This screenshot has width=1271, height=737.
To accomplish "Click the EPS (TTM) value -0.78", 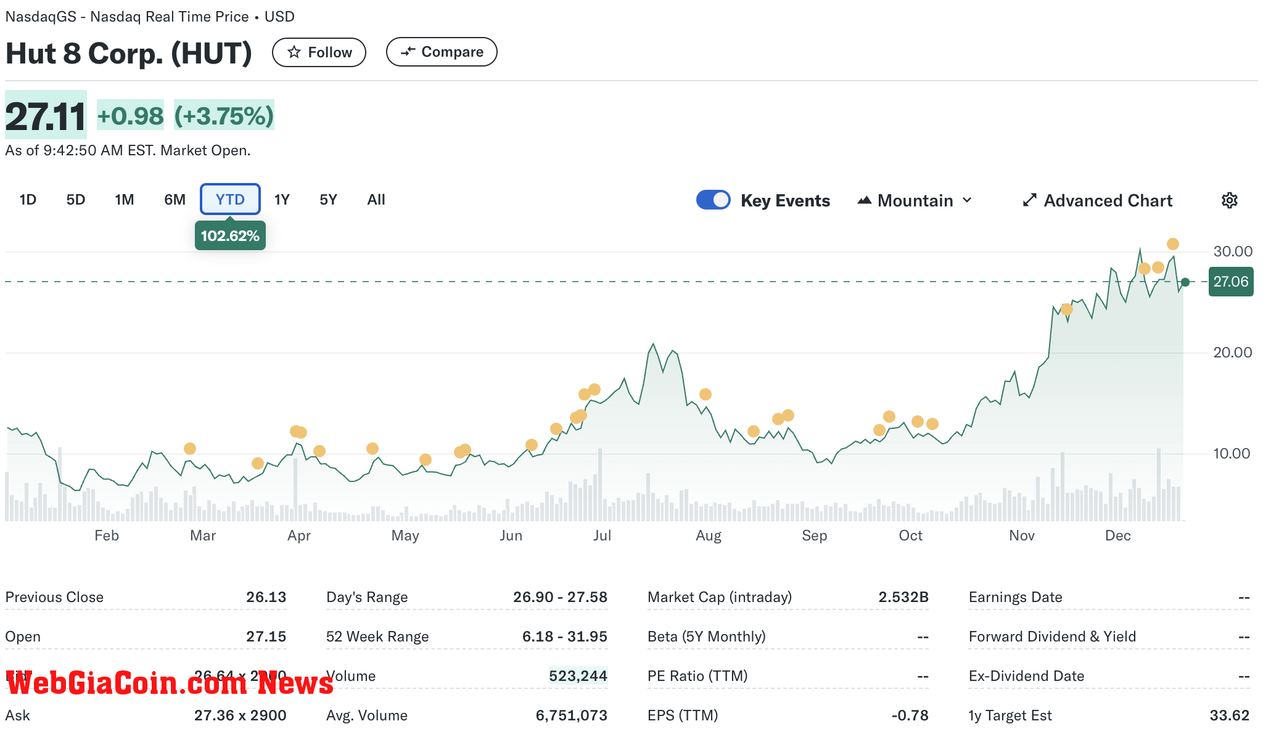I will point(910,715).
